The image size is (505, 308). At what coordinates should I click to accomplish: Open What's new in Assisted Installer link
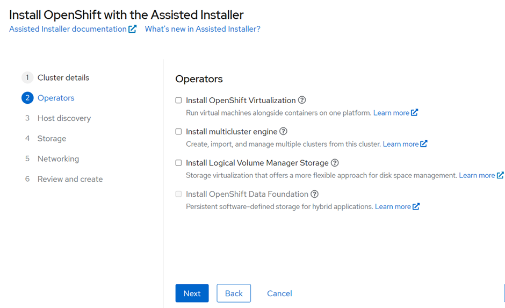point(203,29)
